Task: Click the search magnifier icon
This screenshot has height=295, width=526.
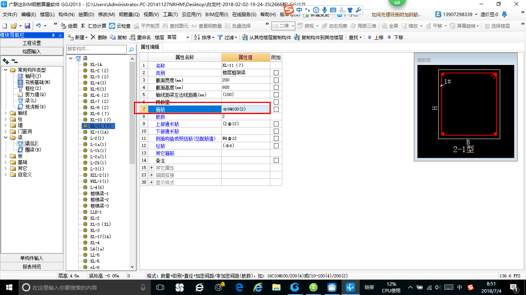Action: coord(131,49)
